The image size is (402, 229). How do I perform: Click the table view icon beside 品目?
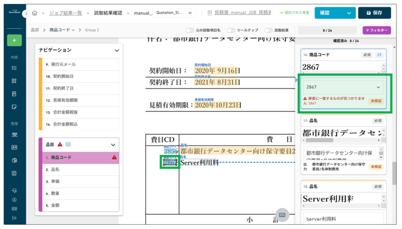pos(68,144)
